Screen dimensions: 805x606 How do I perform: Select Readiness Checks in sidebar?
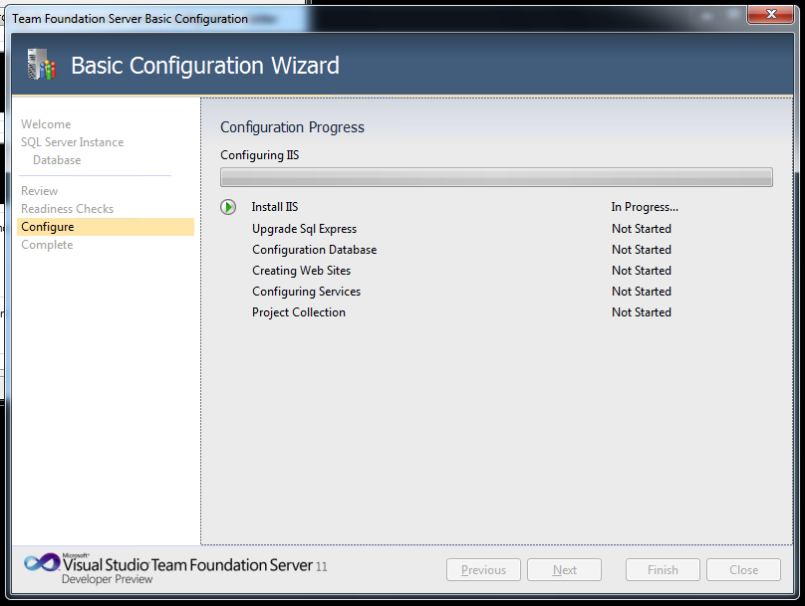(x=67, y=209)
